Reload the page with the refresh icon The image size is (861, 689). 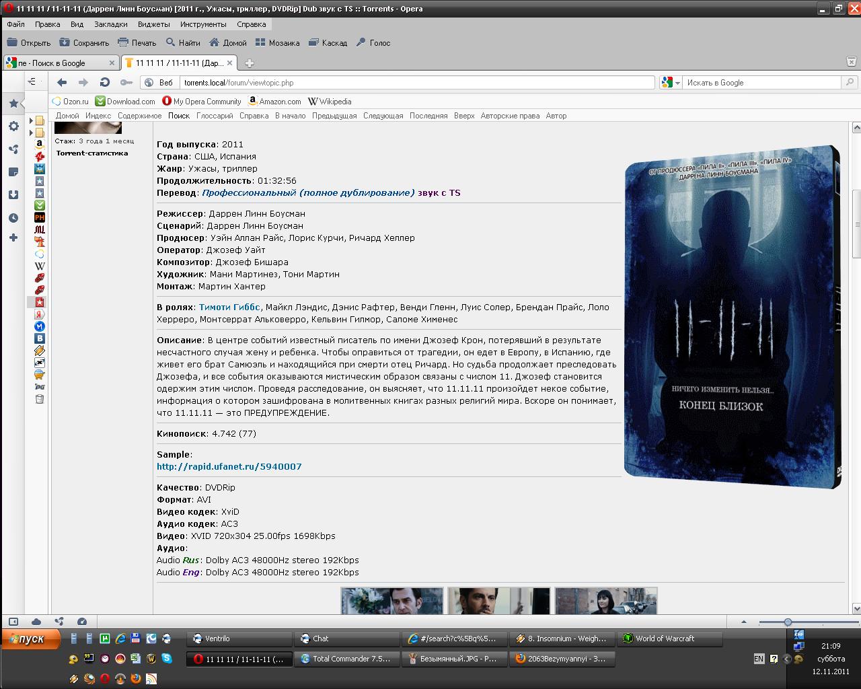click(104, 82)
